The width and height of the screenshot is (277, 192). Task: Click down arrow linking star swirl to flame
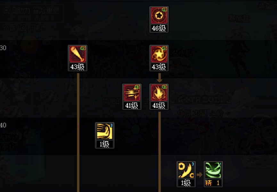click(x=159, y=78)
